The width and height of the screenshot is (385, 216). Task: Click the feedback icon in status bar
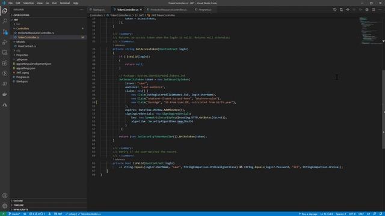[375, 214]
